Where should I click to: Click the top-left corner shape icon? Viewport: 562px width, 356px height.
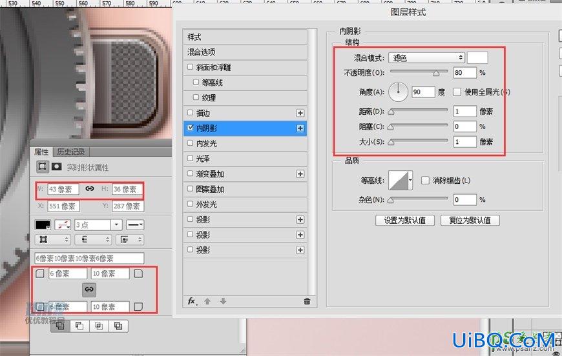[x=40, y=273]
